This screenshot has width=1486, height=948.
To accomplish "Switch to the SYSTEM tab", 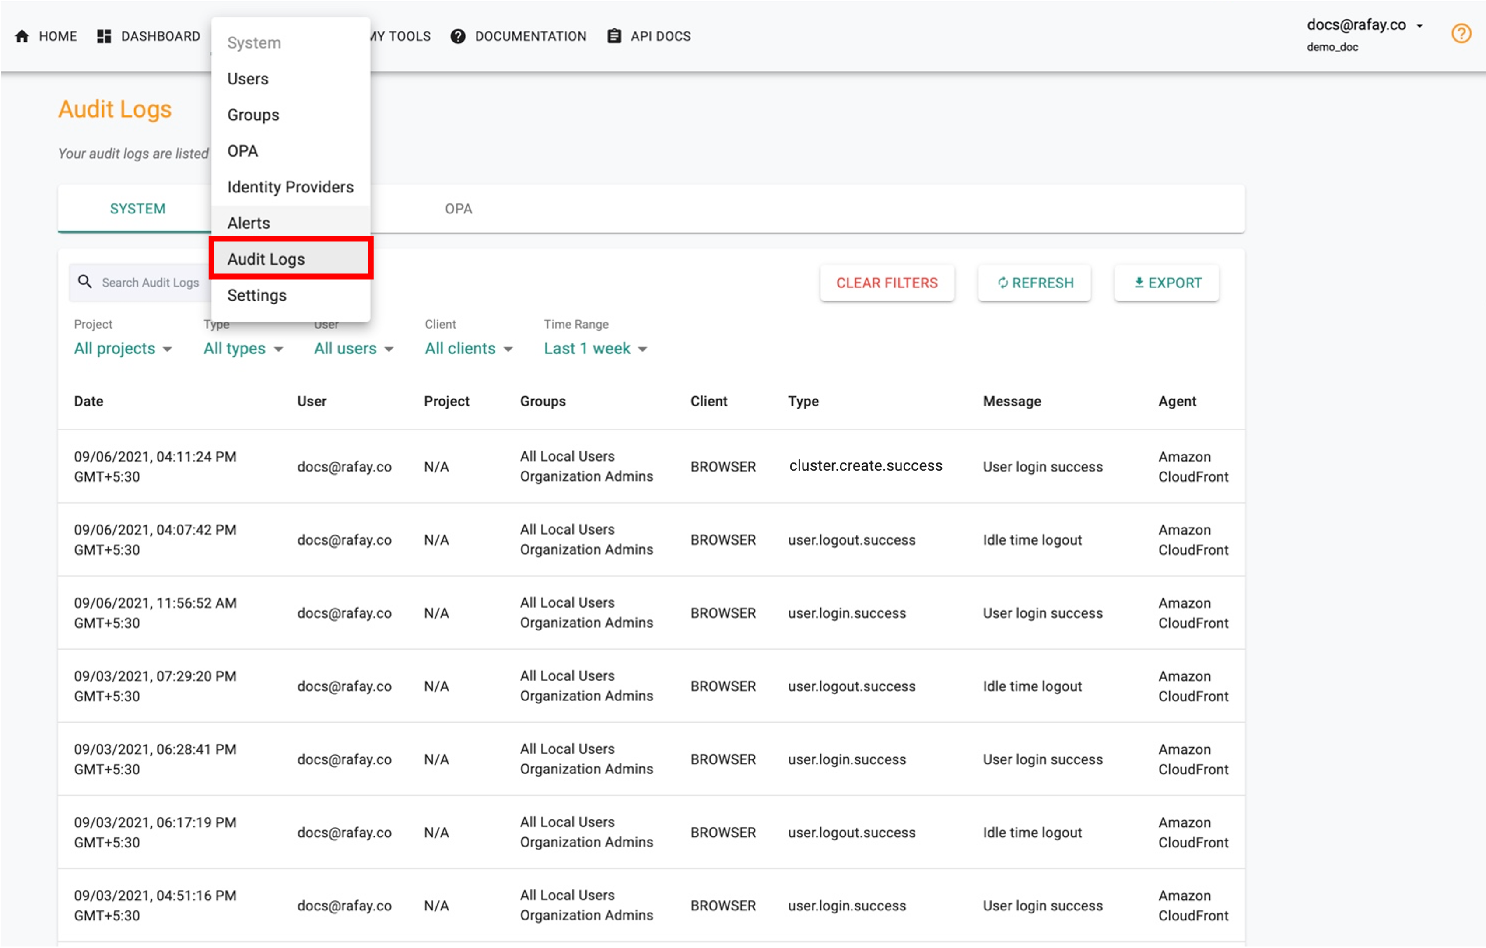I will click(137, 209).
